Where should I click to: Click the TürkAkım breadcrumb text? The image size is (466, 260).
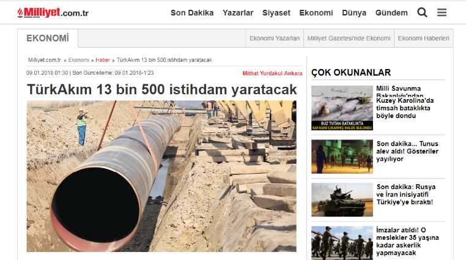[x=165, y=60]
